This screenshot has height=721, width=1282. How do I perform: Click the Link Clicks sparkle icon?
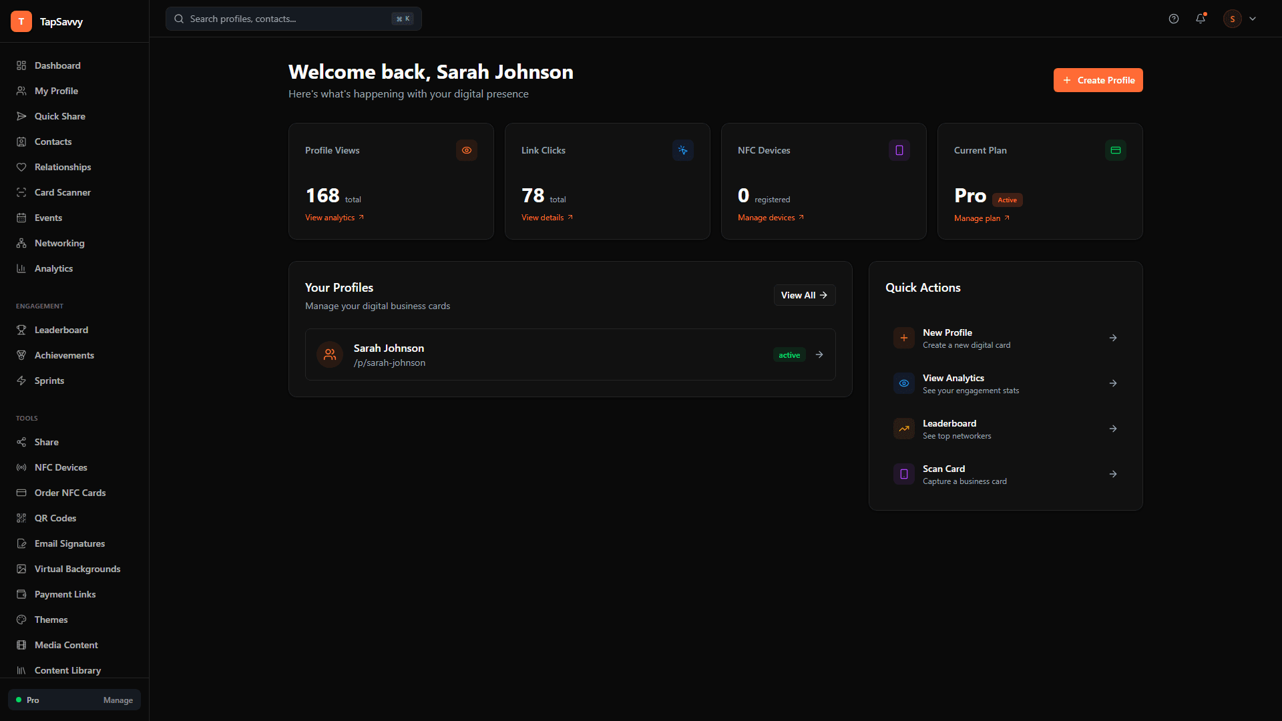(682, 150)
